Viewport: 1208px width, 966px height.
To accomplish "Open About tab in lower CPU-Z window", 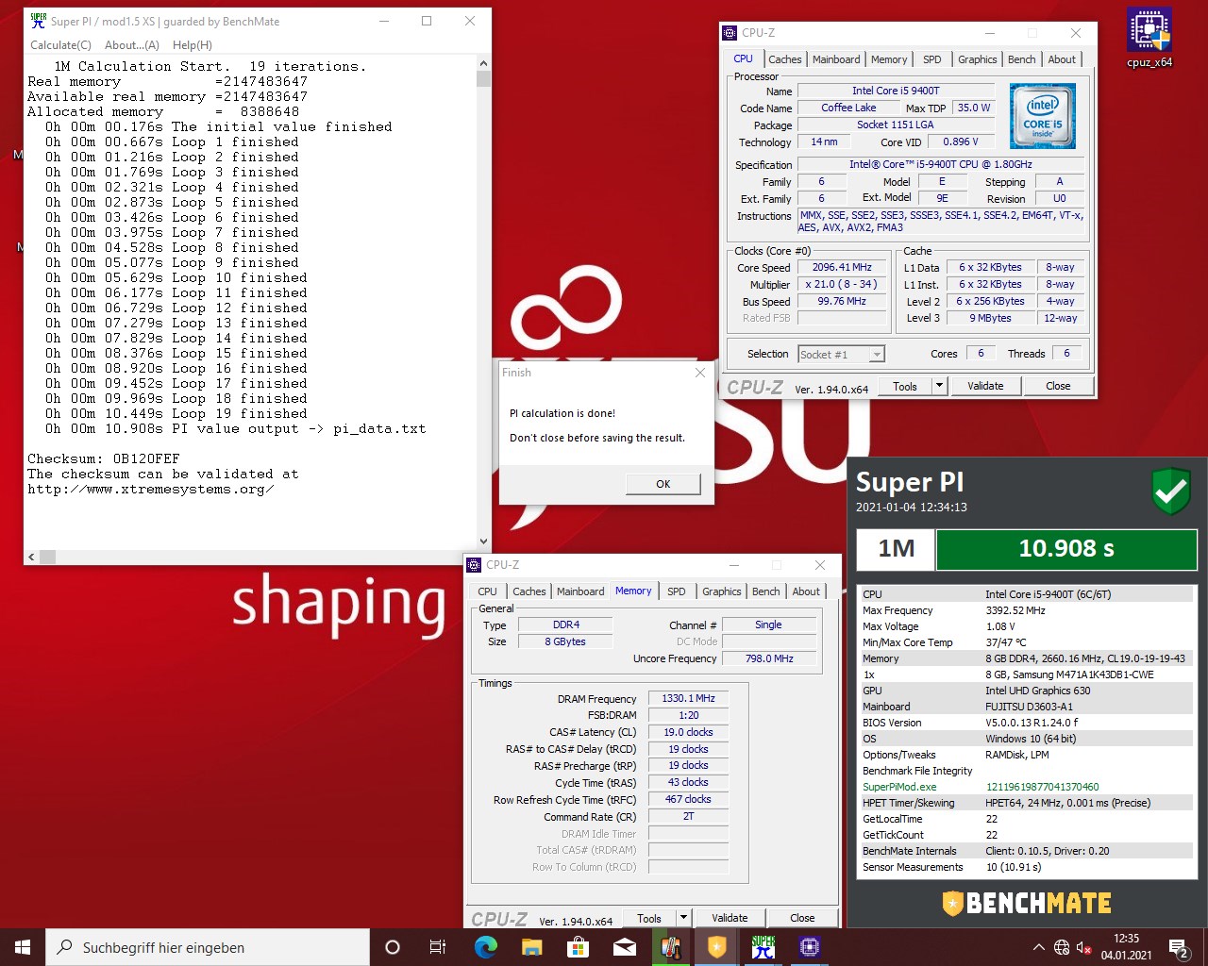I will tap(806, 591).
